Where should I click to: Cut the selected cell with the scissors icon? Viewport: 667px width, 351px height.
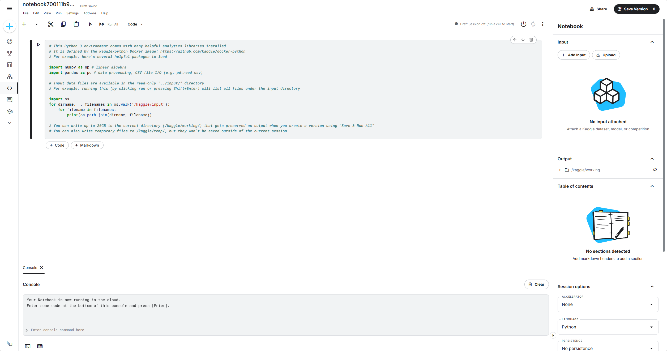tap(50, 24)
